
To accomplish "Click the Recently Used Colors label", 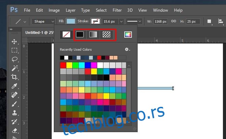I will tap(76, 50).
